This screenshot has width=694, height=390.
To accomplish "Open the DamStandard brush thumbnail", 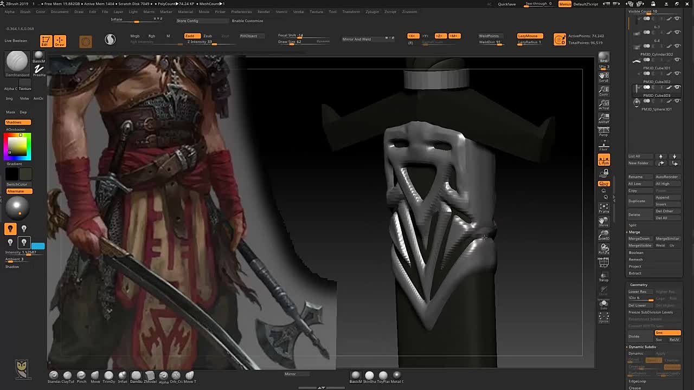I will (17, 64).
